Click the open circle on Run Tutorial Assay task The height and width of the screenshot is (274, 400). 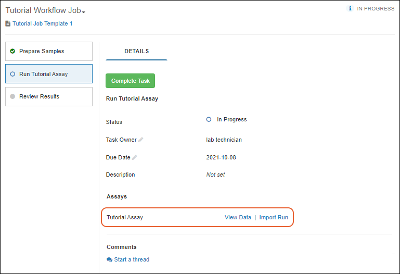pos(12,74)
